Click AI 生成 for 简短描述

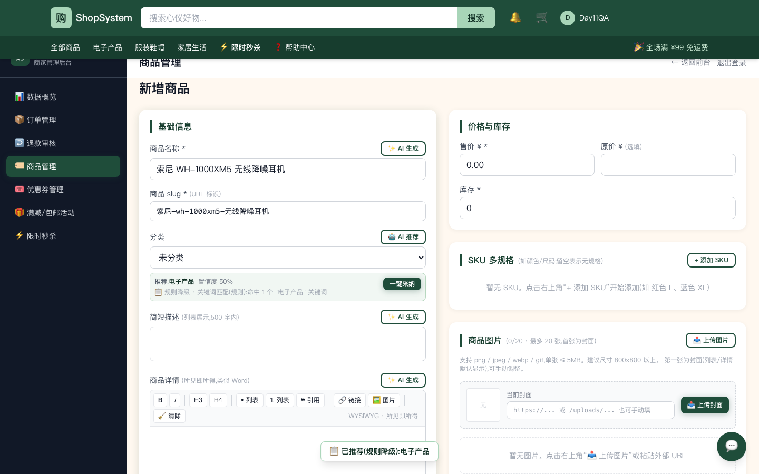[403, 317]
